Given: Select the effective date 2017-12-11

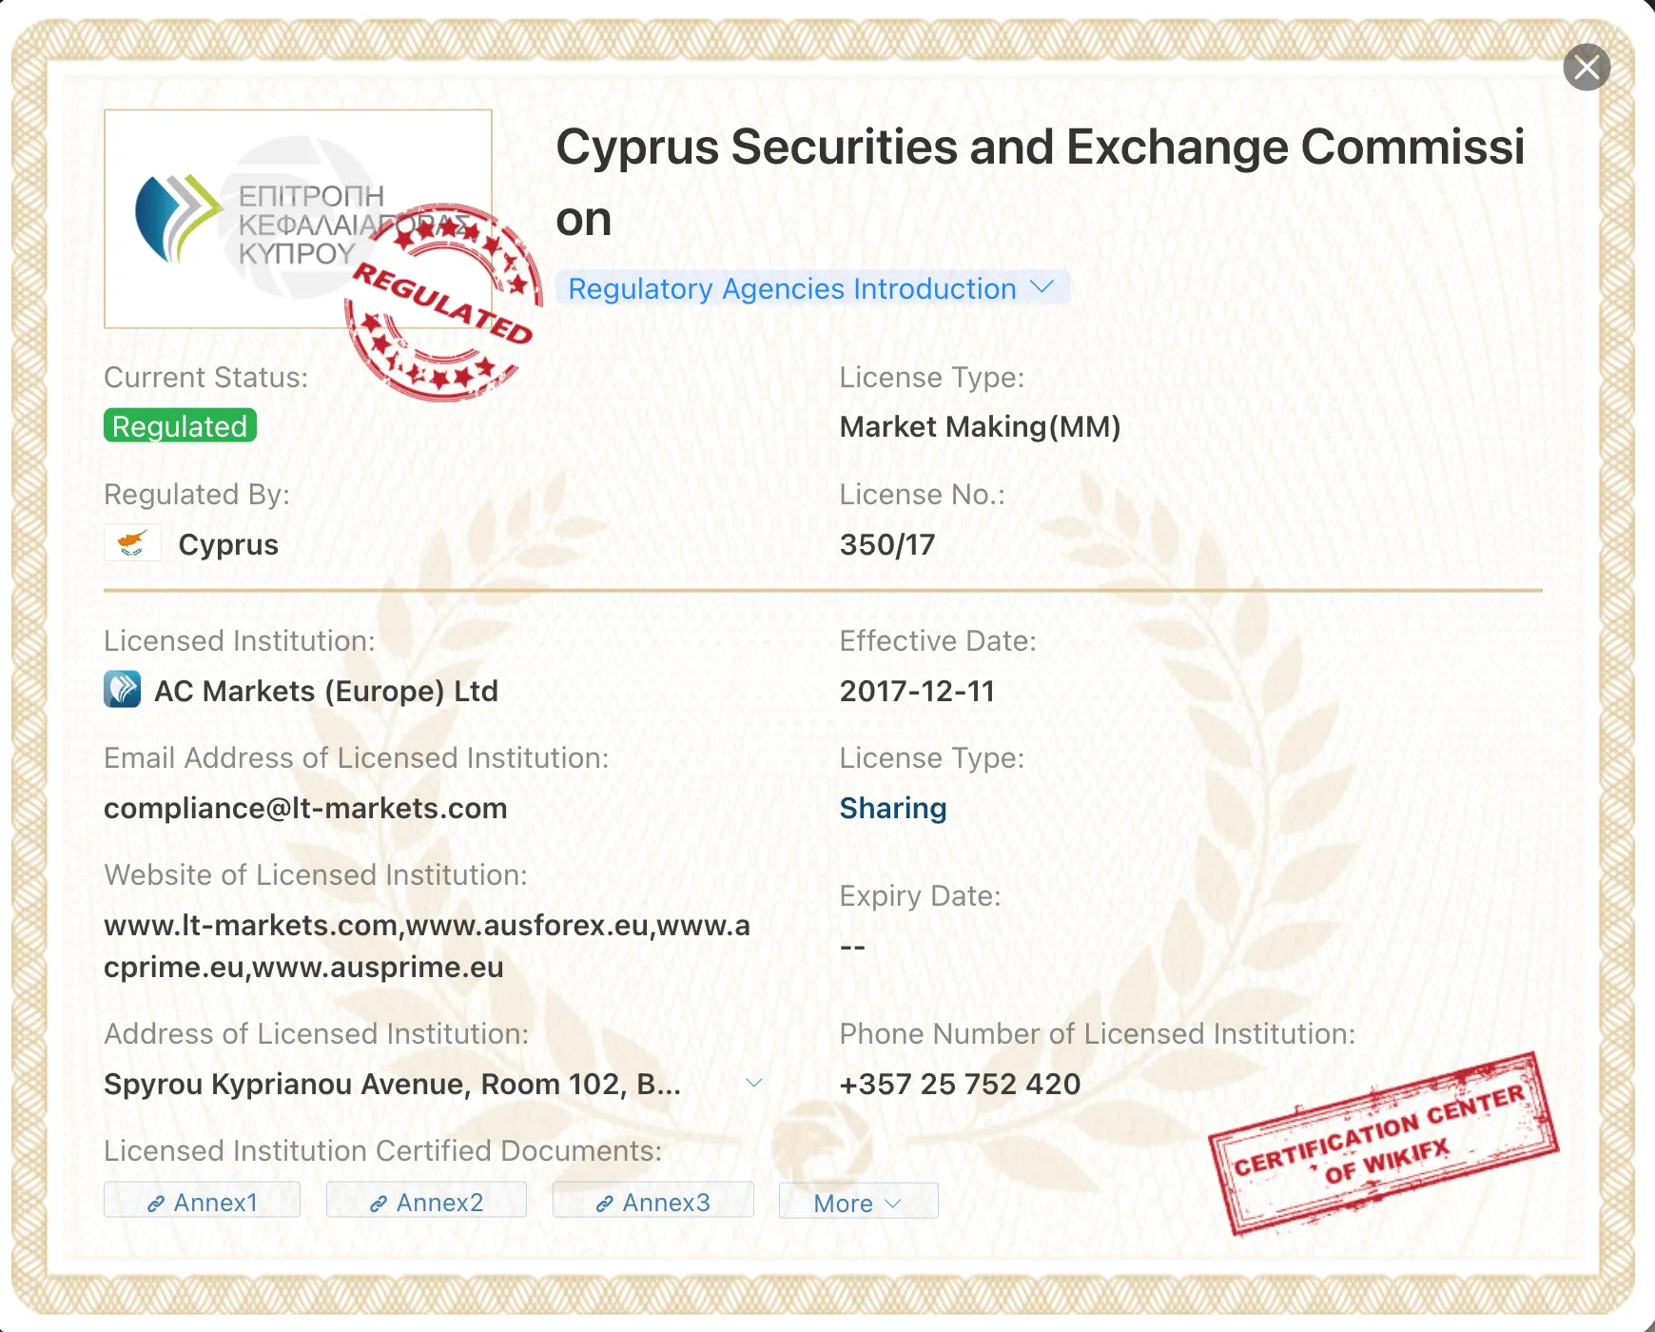Looking at the screenshot, I should (x=917, y=691).
